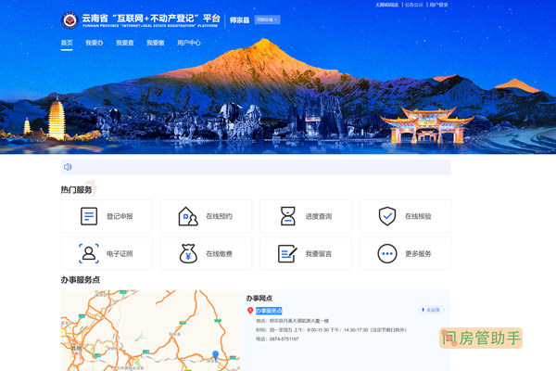This screenshot has width=556, height=371.
Task: Click the platform emblem logo
Action: (x=69, y=19)
